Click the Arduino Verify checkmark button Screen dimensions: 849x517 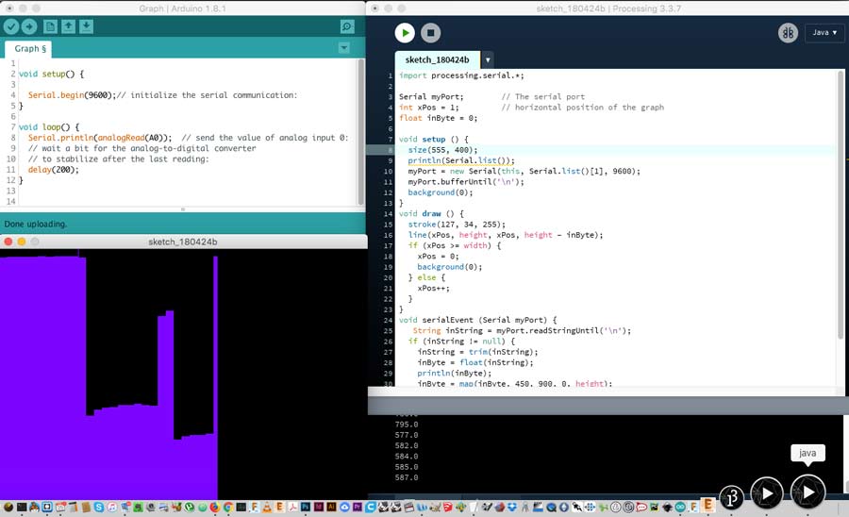pyautogui.click(x=11, y=26)
